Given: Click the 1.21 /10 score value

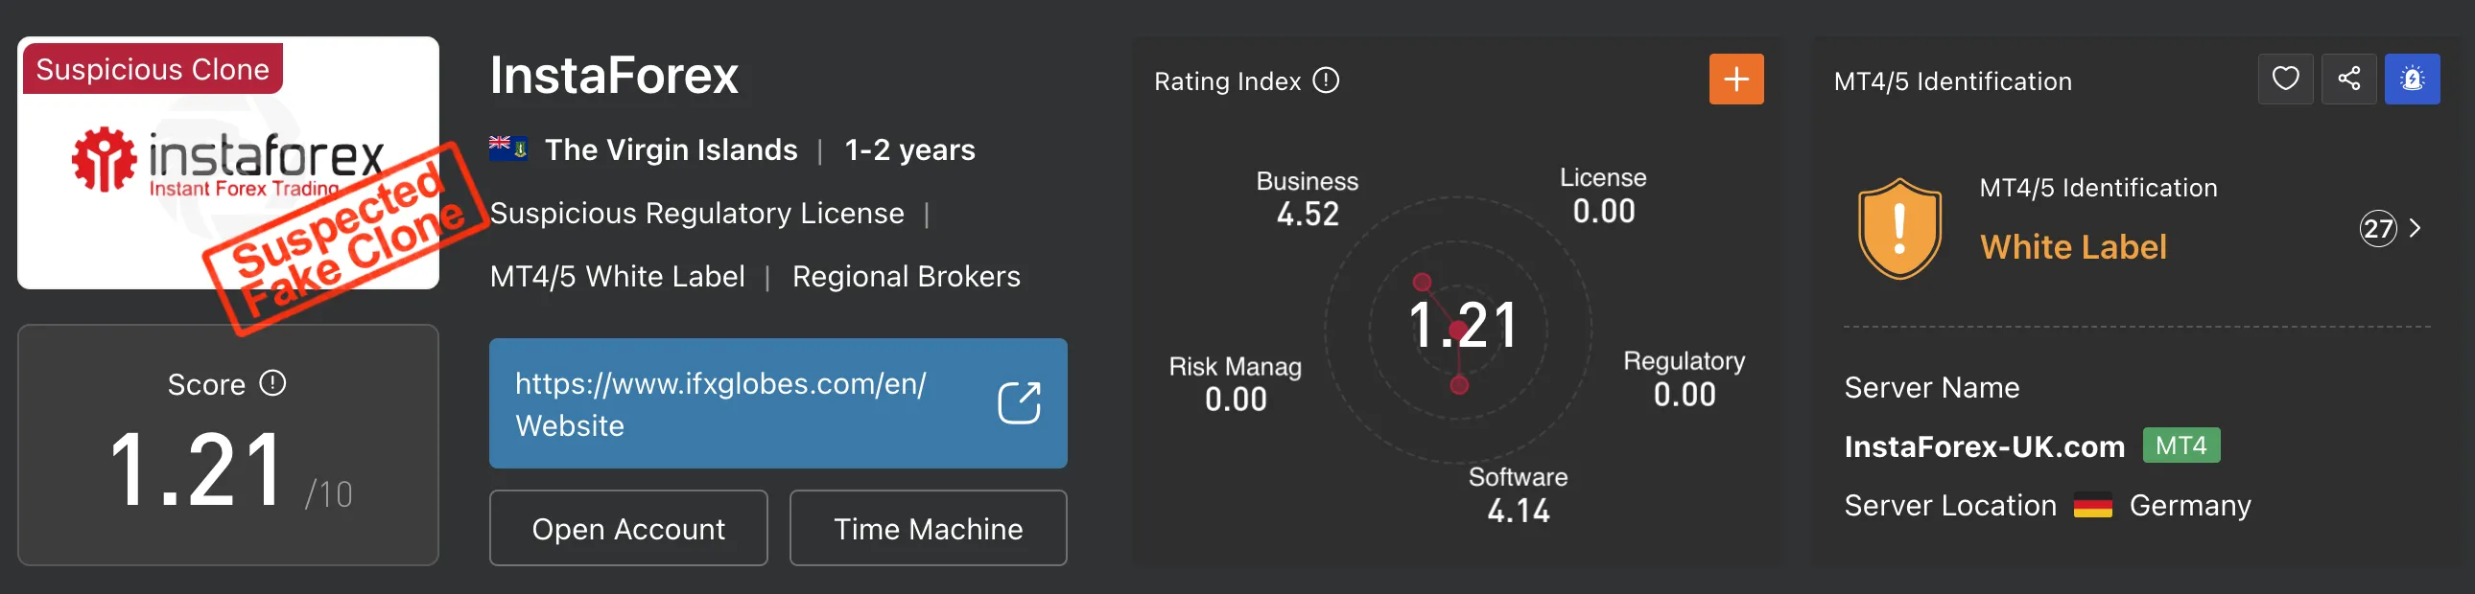Looking at the screenshot, I should tap(230, 469).
